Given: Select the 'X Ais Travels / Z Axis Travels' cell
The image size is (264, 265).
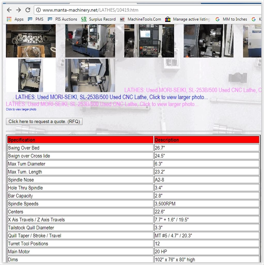Looking at the screenshot, I should coord(80,220).
